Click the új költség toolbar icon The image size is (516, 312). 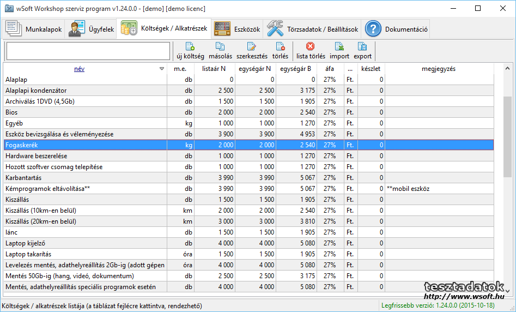(190, 46)
